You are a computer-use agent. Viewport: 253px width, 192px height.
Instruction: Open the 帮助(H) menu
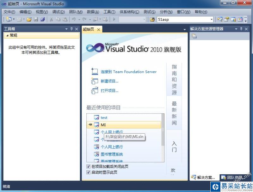201,12
